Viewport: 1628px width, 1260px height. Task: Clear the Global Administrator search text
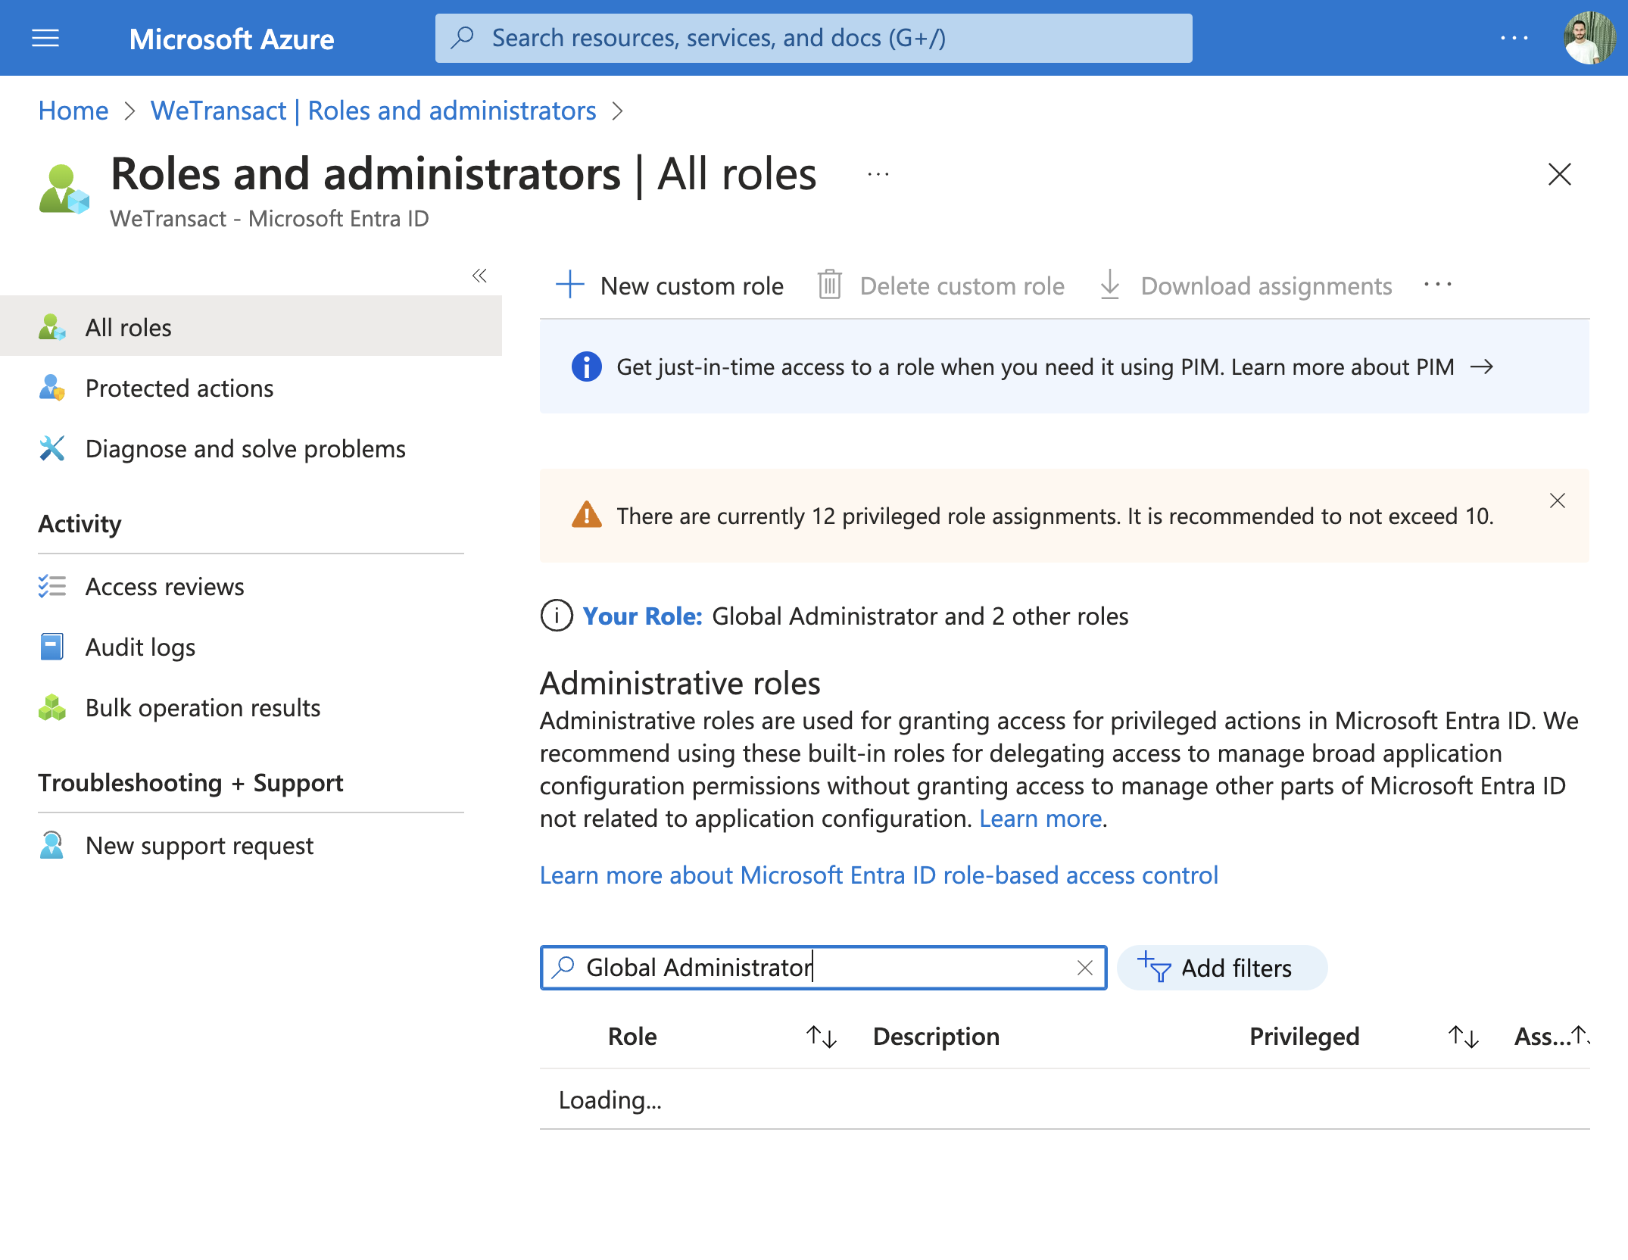1085,968
